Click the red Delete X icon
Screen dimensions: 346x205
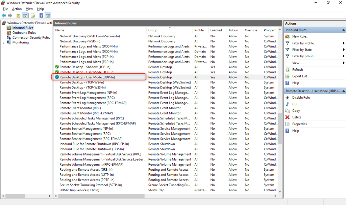pos(288,117)
